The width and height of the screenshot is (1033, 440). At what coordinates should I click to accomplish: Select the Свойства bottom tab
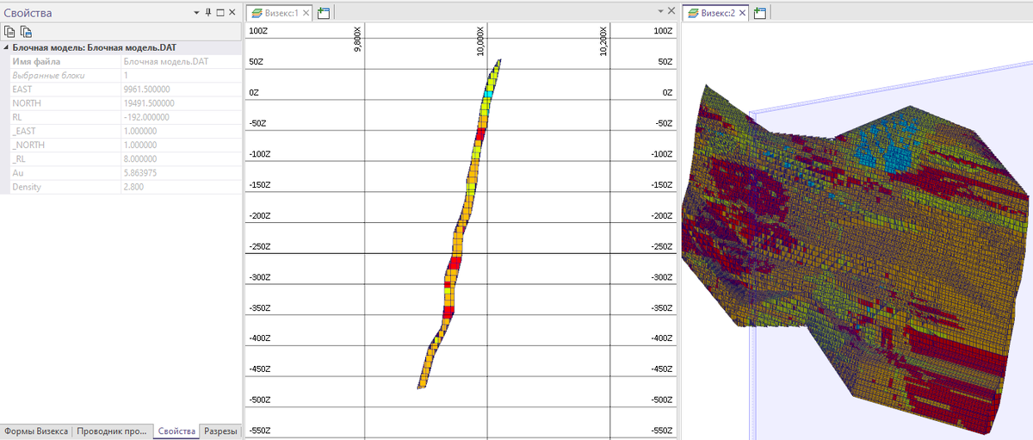176,431
